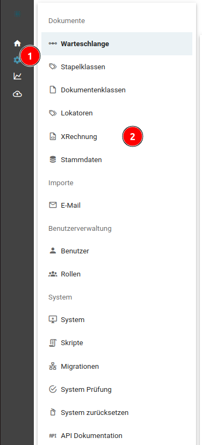The image size is (202, 445).
Task: Click the app logo grid icon
Action: pyautogui.click(x=17, y=13)
